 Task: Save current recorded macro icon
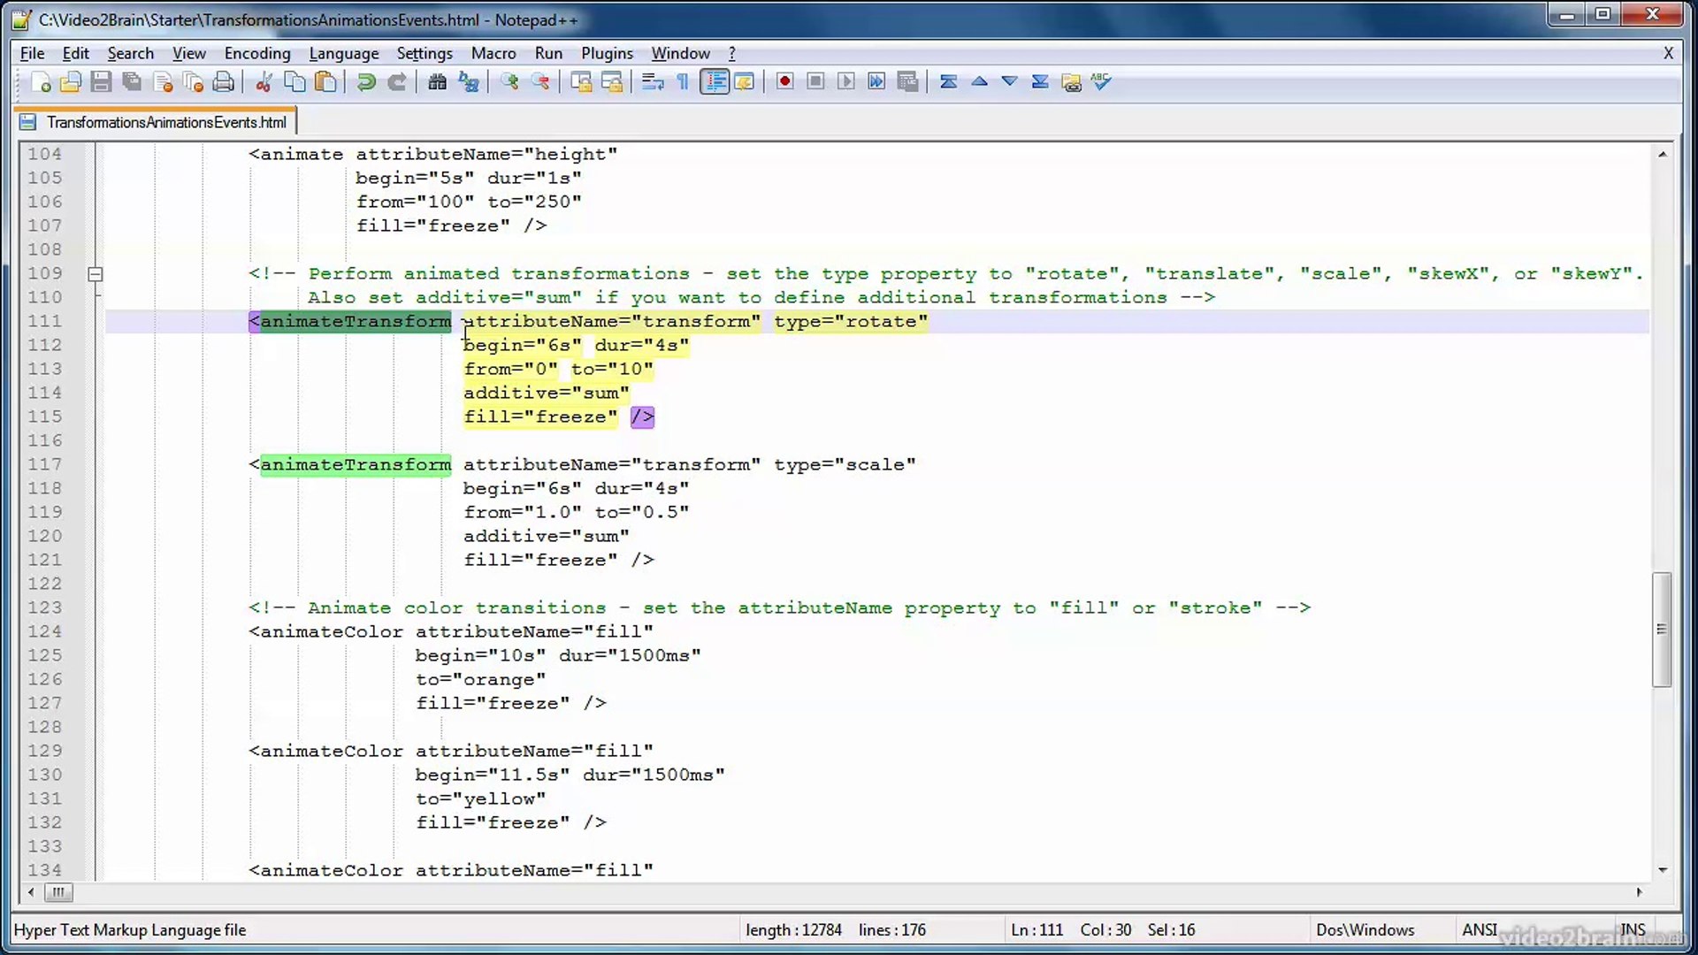point(907,82)
